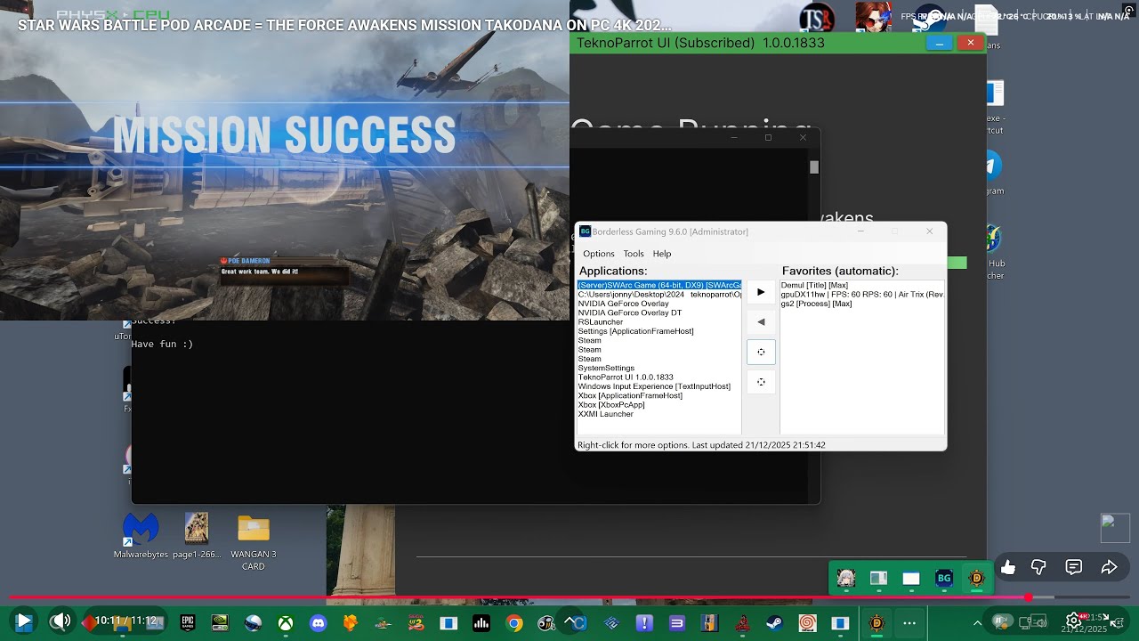
Task: Open the Telegram desktop shortcut
Action: coord(992,172)
